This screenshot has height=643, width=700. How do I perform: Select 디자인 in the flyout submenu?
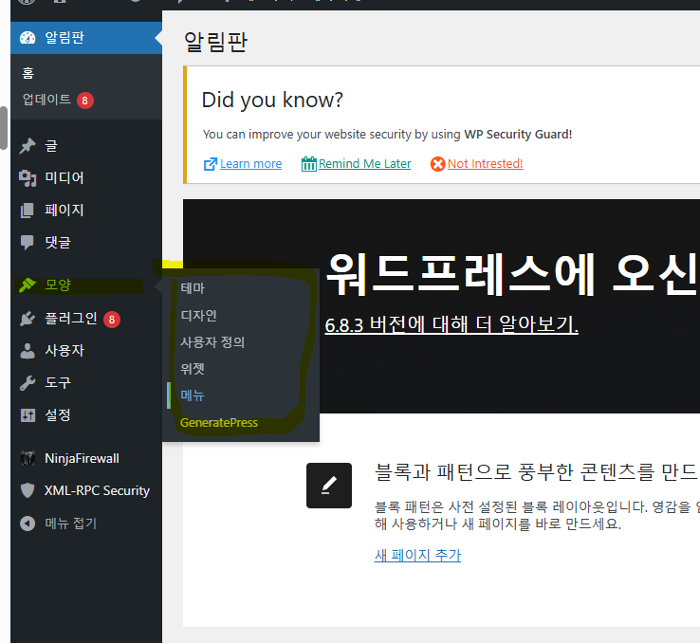[198, 316]
